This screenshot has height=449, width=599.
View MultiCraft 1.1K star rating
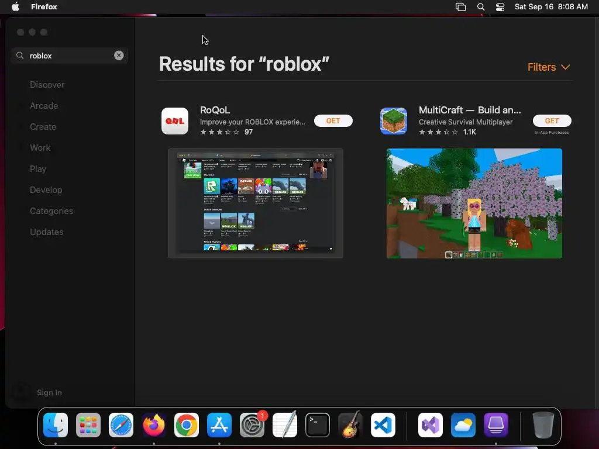(447, 132)
